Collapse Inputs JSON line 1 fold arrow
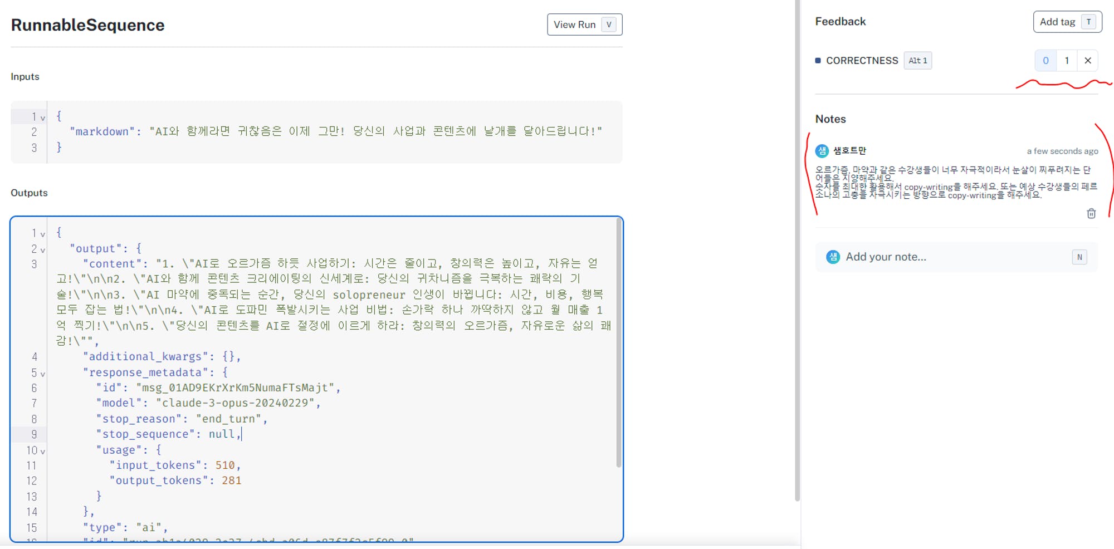The height and width of the screenshot is (549, 1114). pyautogui.click(x=42, y=117)
